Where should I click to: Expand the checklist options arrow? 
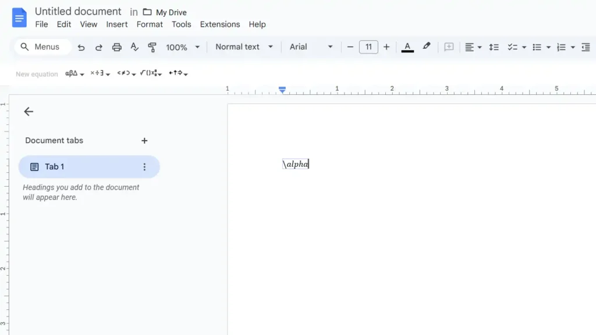[x=524, y=48]
